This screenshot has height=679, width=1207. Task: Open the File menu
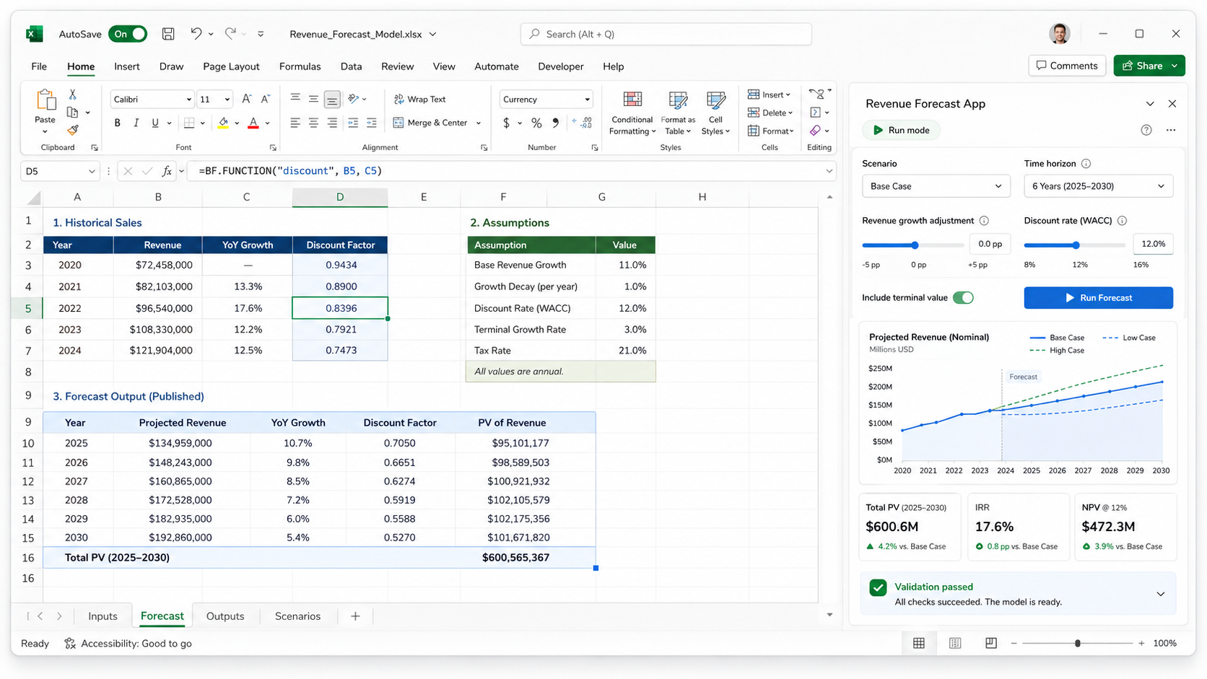point(39,66)
